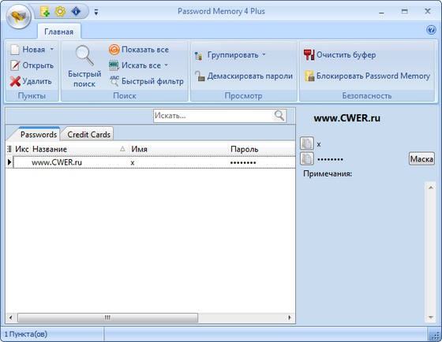Image resolution: width=442 pixels, height=342 pixels.
Task: Select the www.CWER.ru row in the list
Action: [154, 162]
